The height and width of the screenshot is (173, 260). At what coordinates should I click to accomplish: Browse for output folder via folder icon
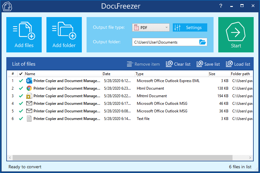pos(203,42)
